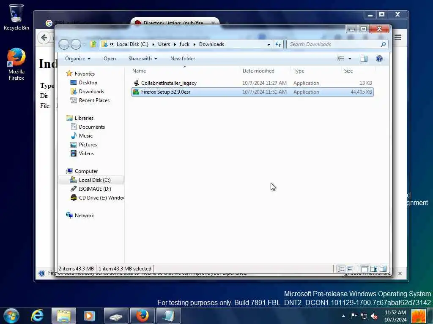Screen dimensions: 433x324
Task: Open view options dropdown arrow
Action: tap(350, 59)
